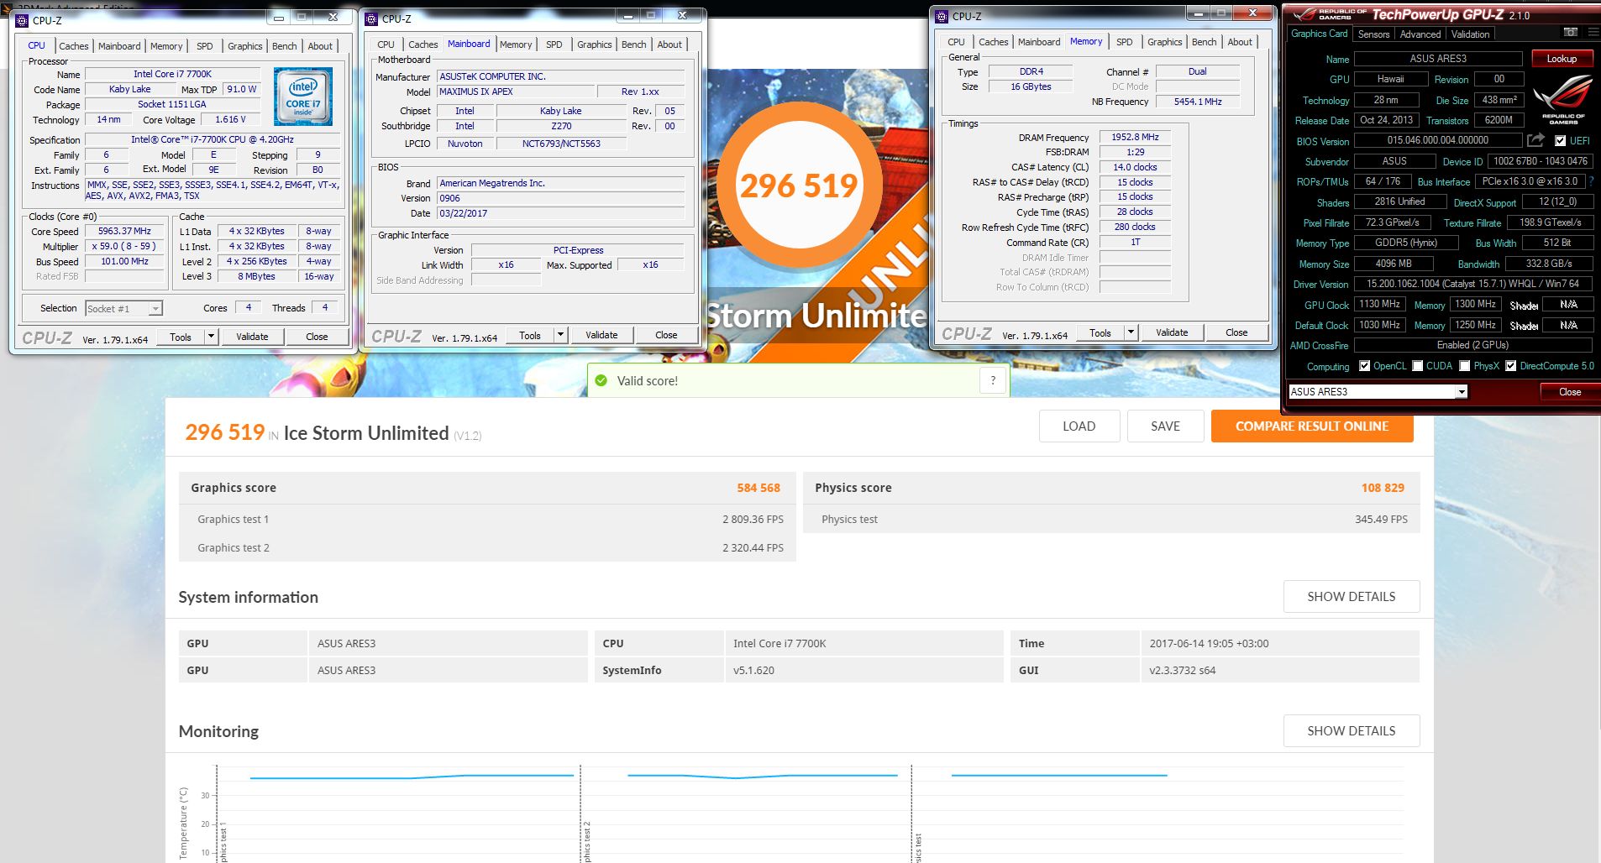The height and width of the screenshot is (863, 1601).
Task: Toggle the PhysX computing checkbox
Action: (1465, 365)
